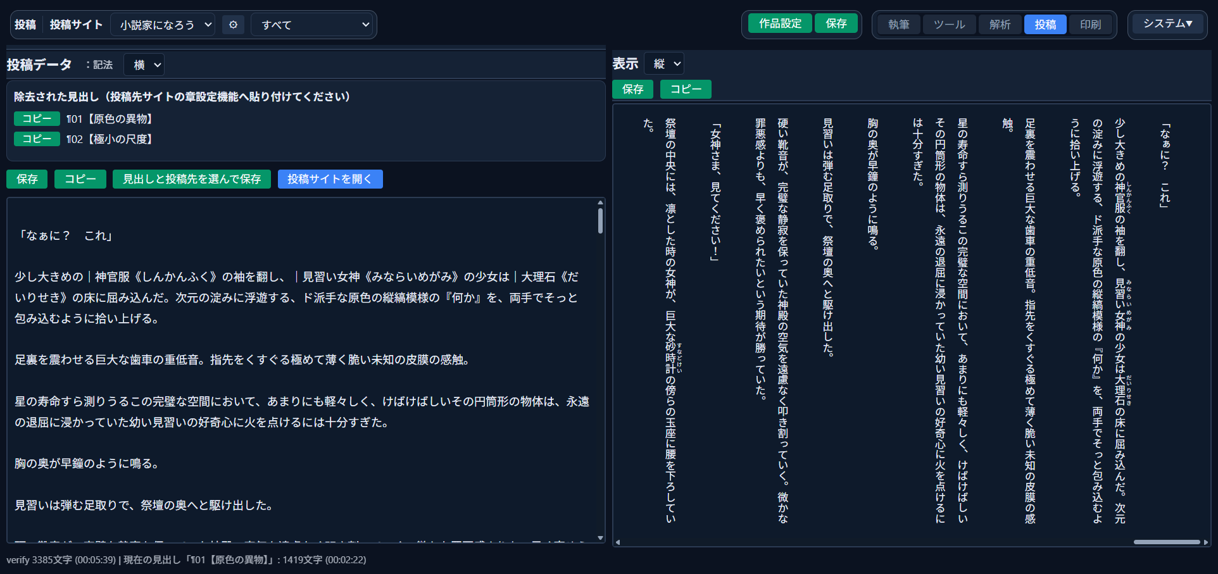Switch to the 印刷 tab

[1090, 25]
